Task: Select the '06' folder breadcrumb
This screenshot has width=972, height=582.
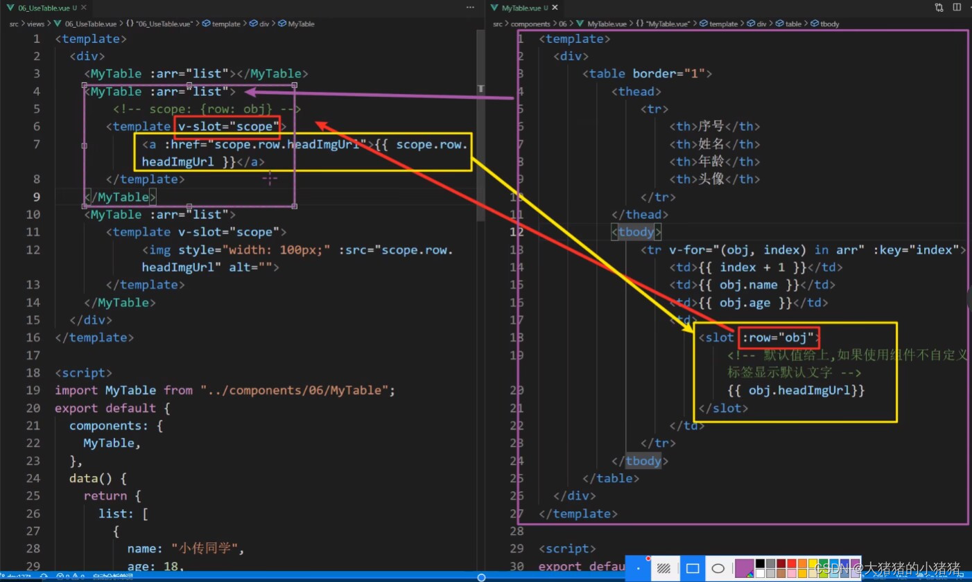Action: [x=563, y=24]
